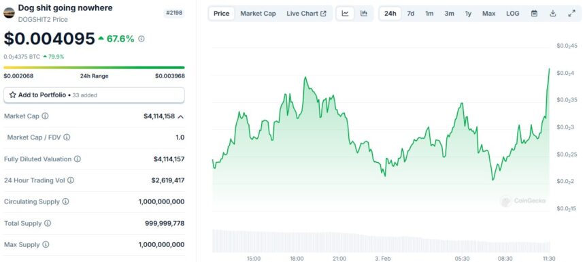Image resolution: width=585 pixels, height=262 pixels.
Task: Show Max Supply info icon
Action: pyautogui.click(x=46, y=245)
